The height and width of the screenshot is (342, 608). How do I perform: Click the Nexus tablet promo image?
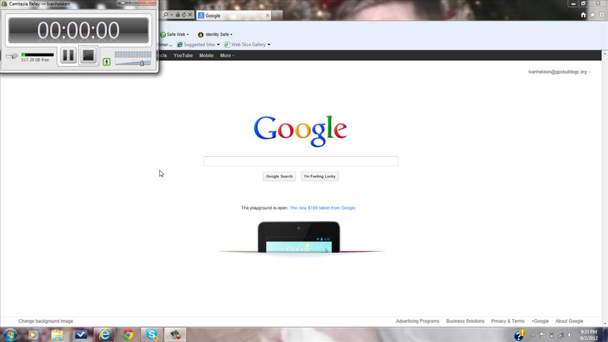point(299,237)
